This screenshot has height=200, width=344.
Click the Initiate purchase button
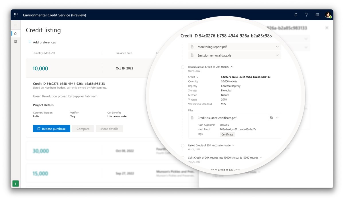51,129
